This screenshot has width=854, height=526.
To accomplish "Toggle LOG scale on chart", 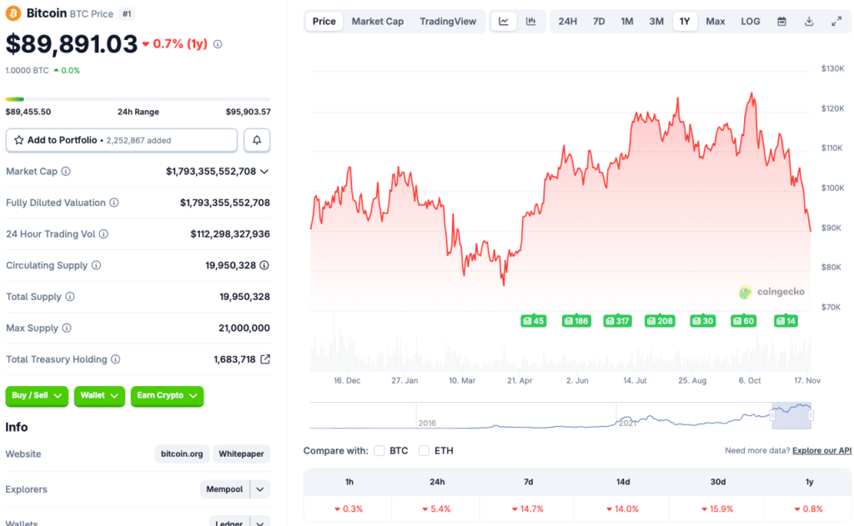I will [x=751, y=22].
